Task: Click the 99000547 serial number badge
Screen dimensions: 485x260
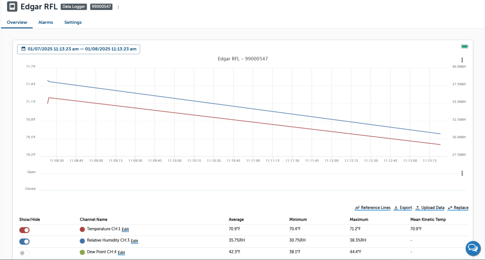Action: pos(101,7)
